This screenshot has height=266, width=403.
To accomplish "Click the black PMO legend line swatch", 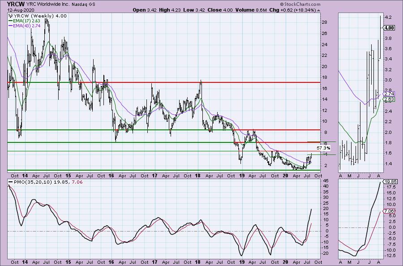I will 10,182.
